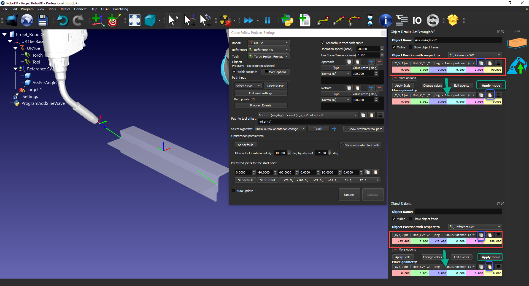The height and width of the screenshot is (286, 529).
Task: Click Apply move in upper Object Details
Action: click(x=491, y=86)
